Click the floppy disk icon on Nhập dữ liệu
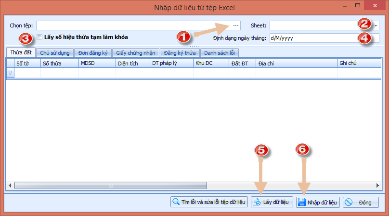 302,202
